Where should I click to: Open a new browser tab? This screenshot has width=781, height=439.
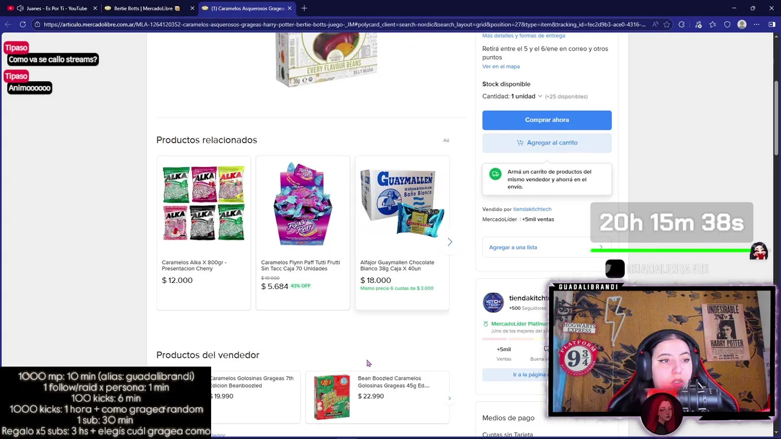click(x=304, y=9)
